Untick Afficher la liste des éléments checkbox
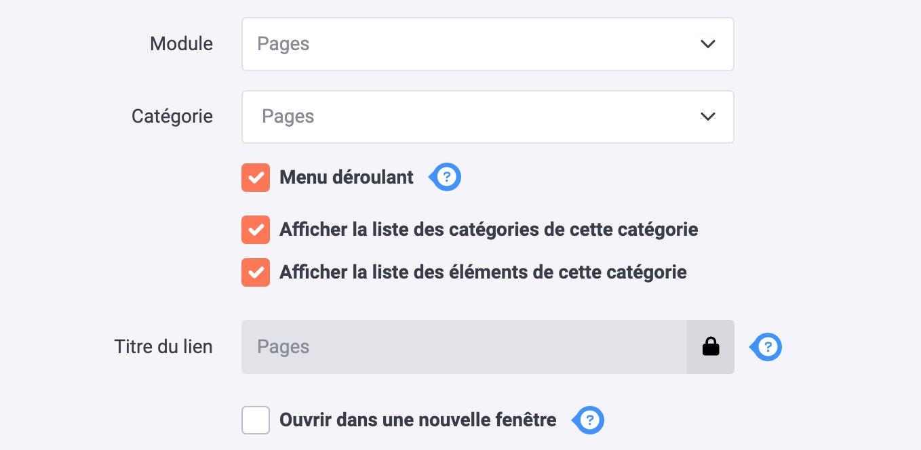This screenshot has height=450, width=921. [x=256, y=272]
